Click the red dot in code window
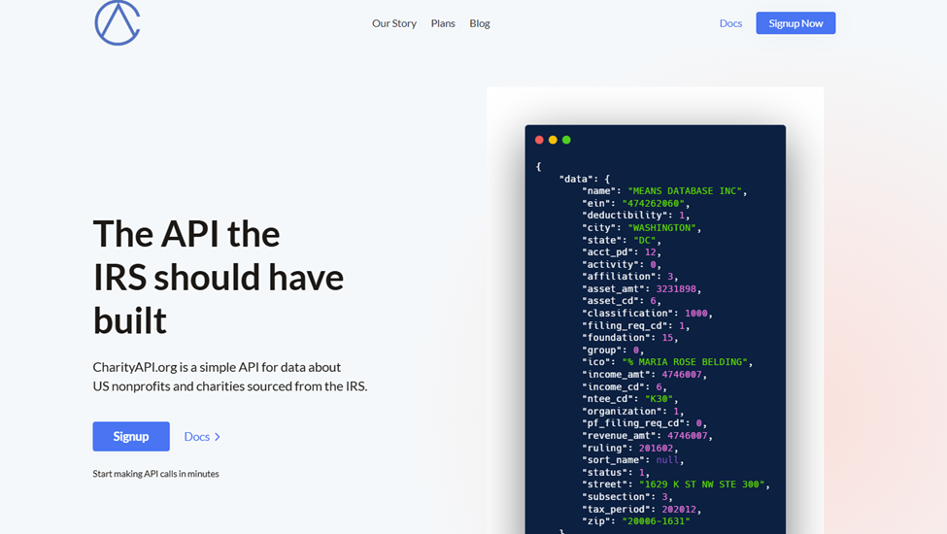 pos(539,140)
